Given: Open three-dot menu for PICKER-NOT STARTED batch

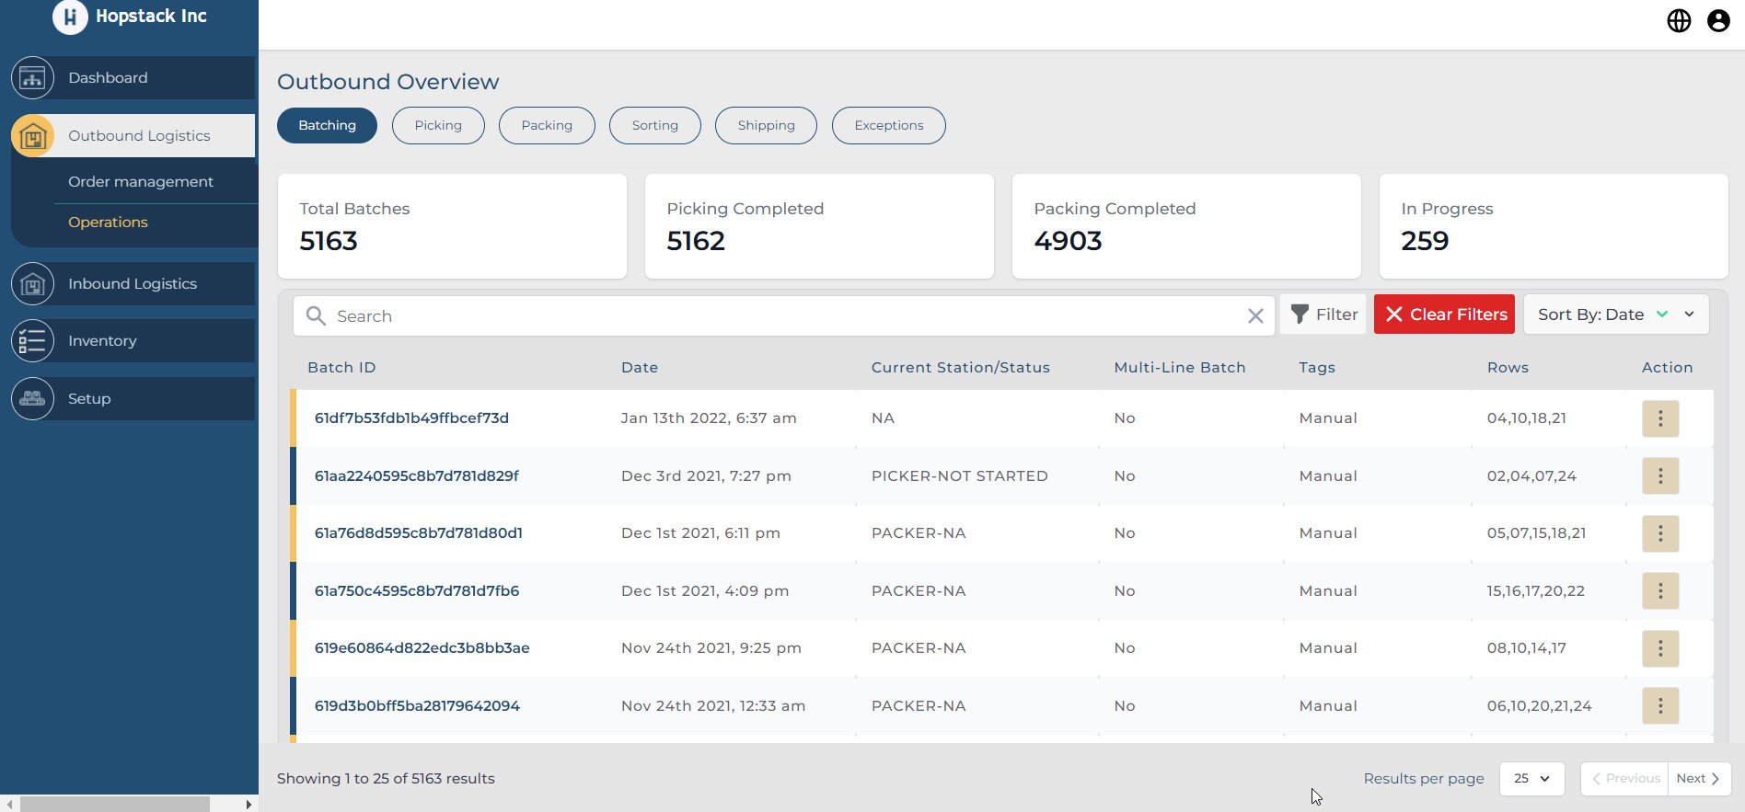Looking at the screenshot, I should pyautogui.click(x=1660, y=476).
